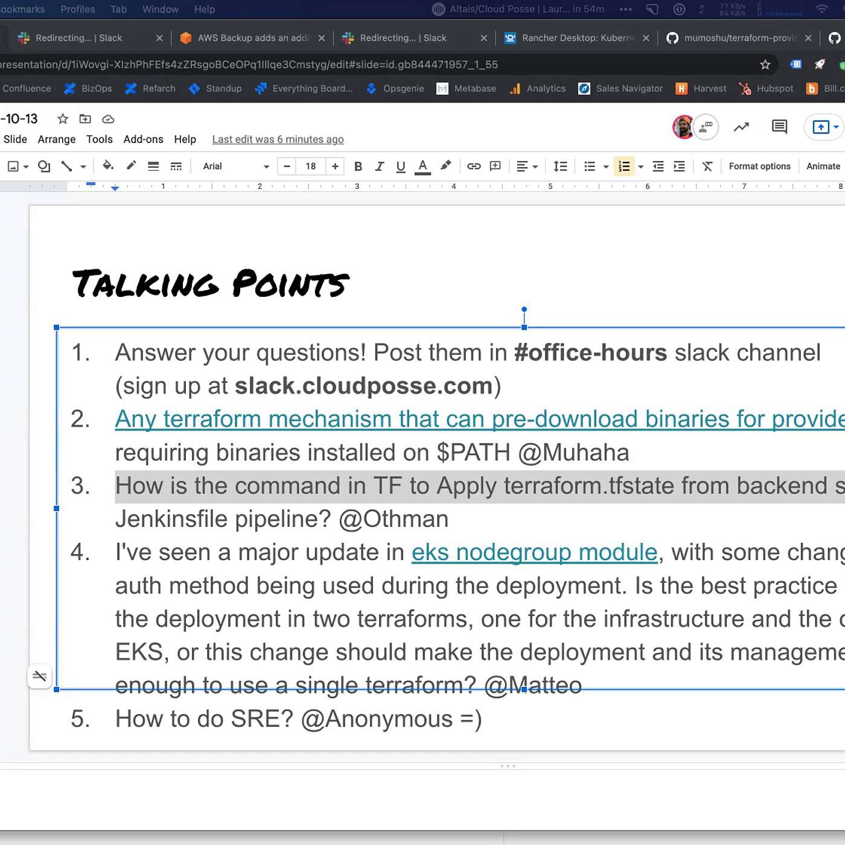Open the text align dropdown
The image size is (845, 845).
coord(527,166)
